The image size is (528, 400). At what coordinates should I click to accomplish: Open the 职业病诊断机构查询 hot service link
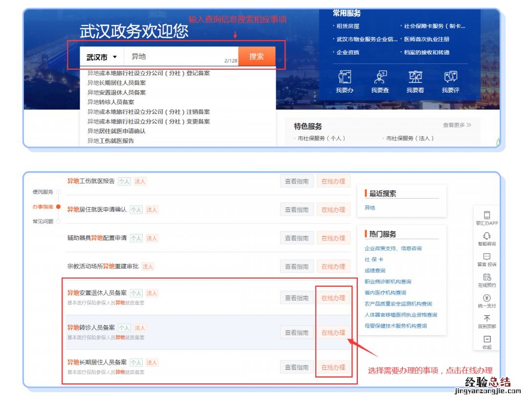pos(388,281)
